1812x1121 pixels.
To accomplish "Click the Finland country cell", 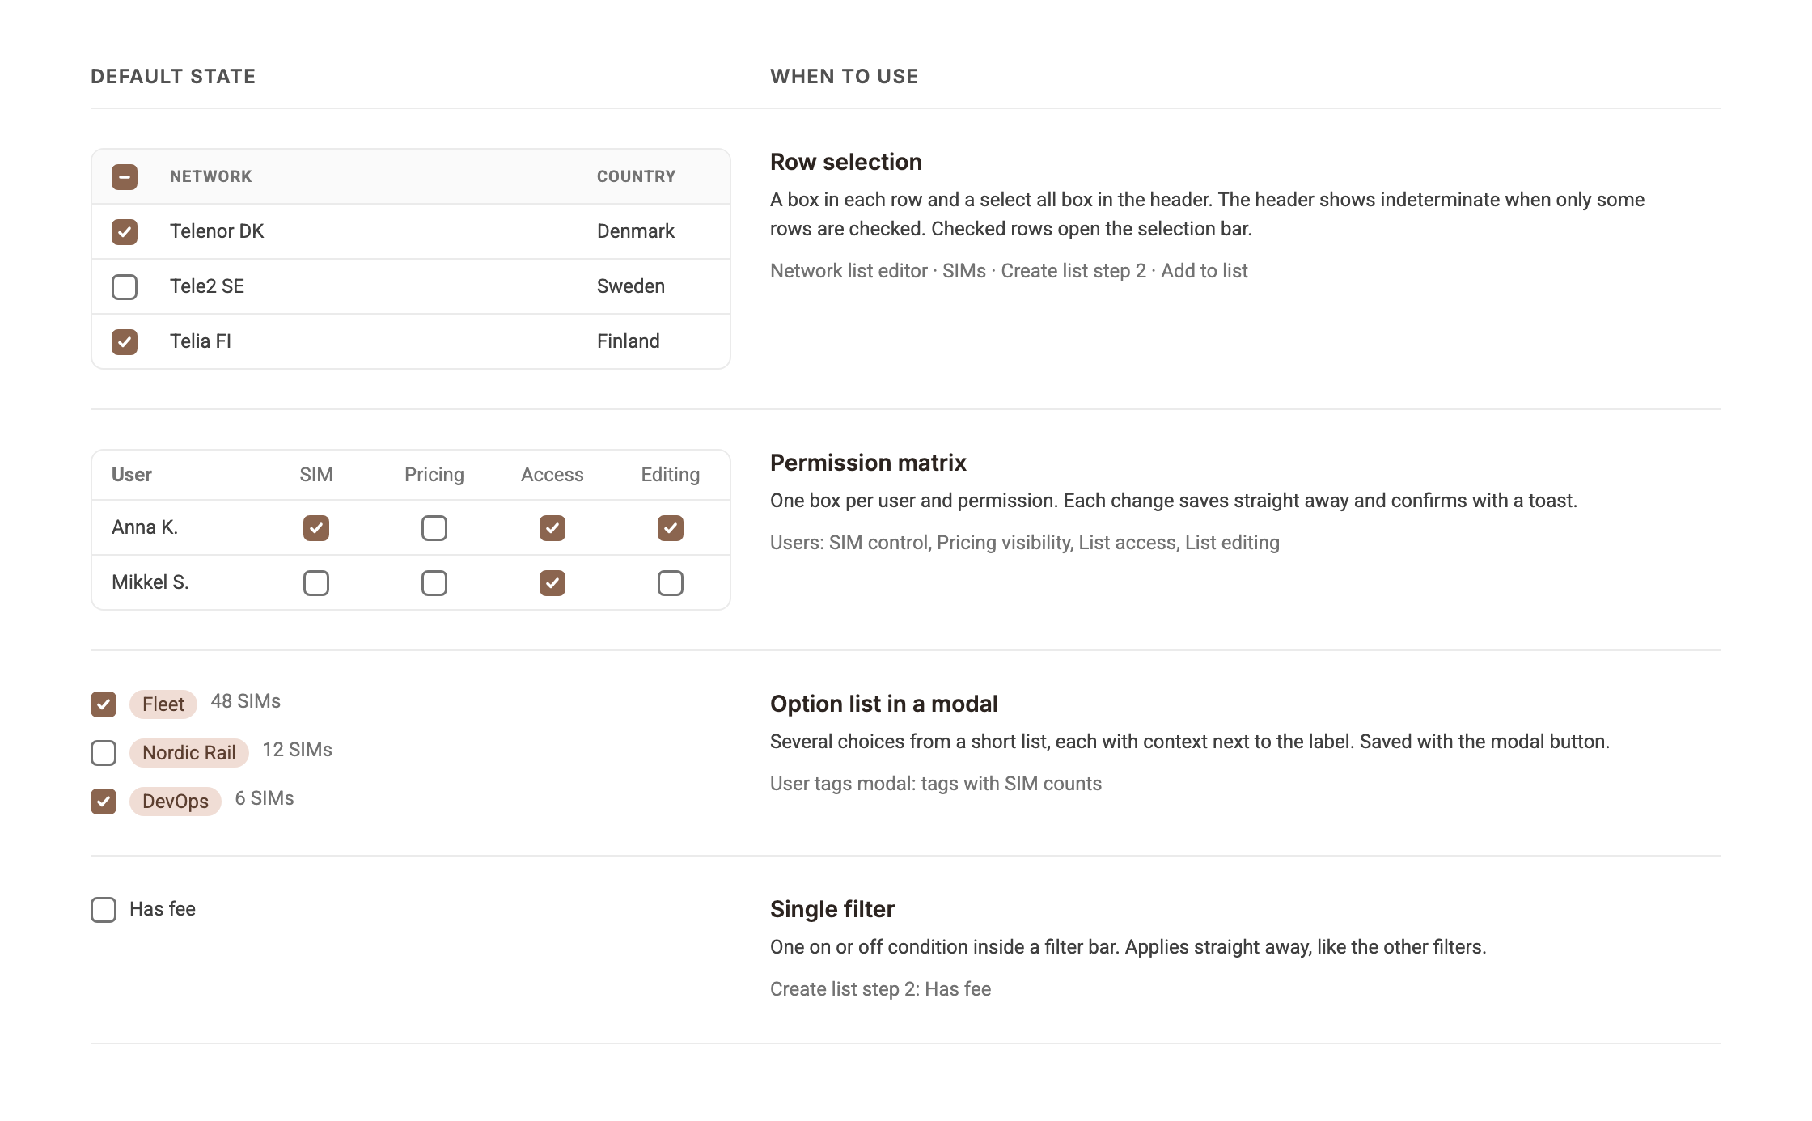I will [629, 341].
